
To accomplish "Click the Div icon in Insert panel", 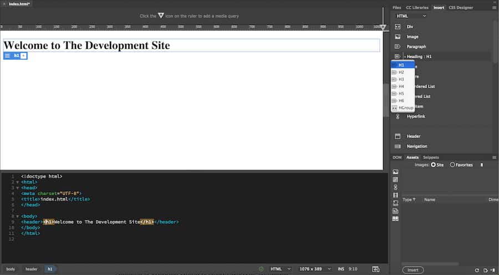I will [x=397, y=27].
